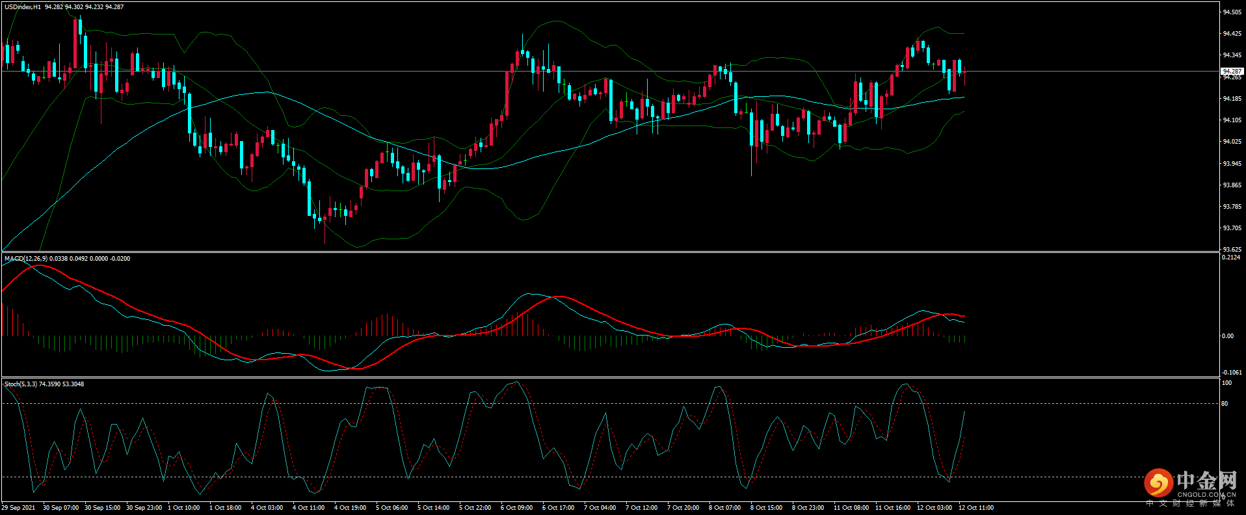The height and width of the screenshot is (515, 1246).
Task: Click the MACD 0.00 axis label
Action: point(1227,336)
